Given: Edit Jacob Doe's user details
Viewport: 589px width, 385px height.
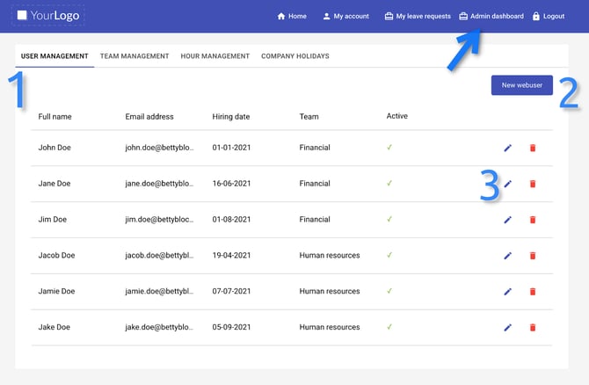Looking at the screenshot, I should pos(507,256).
